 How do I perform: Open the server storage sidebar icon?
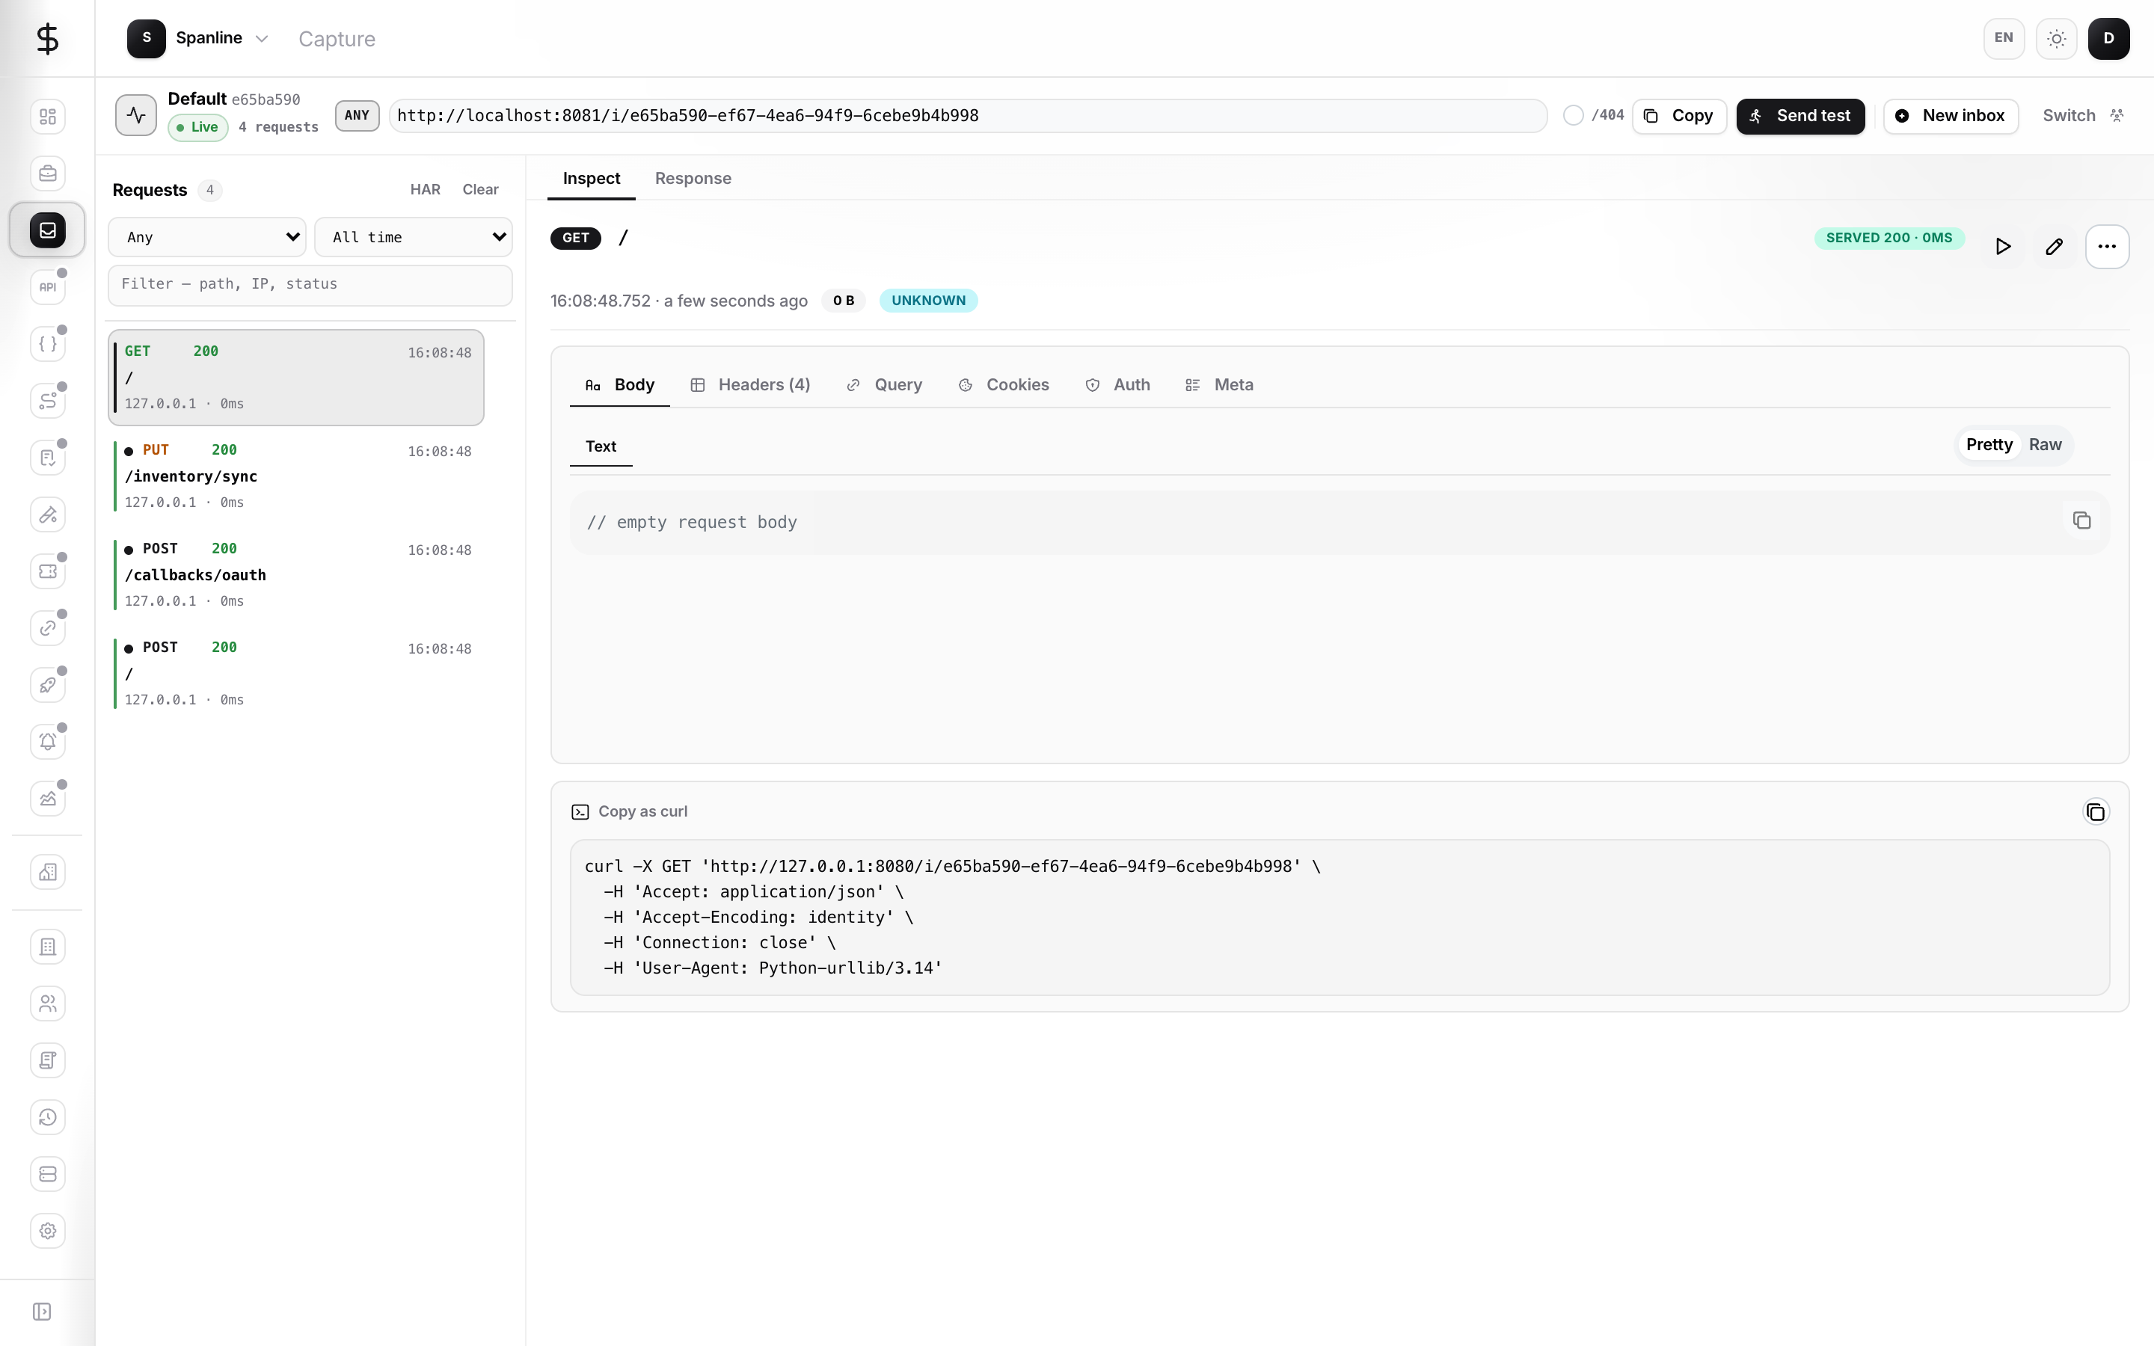48,1174
